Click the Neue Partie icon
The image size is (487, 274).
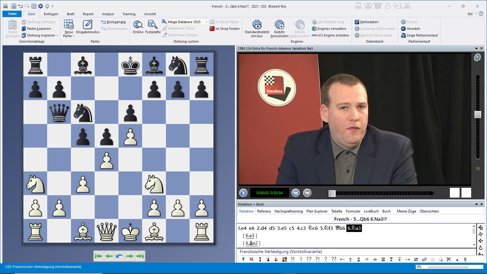[x=68, y=25]
